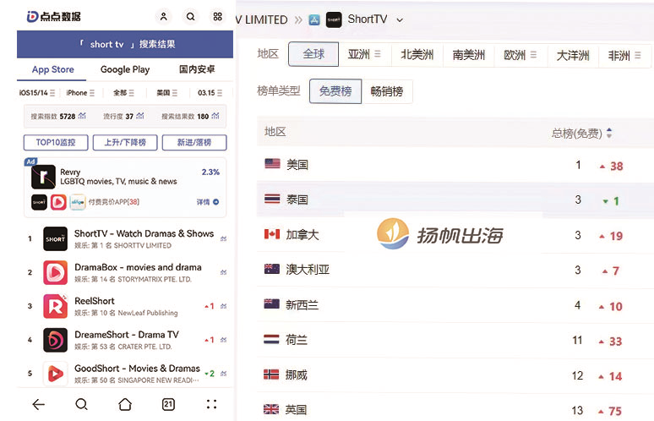654x421 pixels.
Task: Open the ReelShort title
Action: point(95,301)
